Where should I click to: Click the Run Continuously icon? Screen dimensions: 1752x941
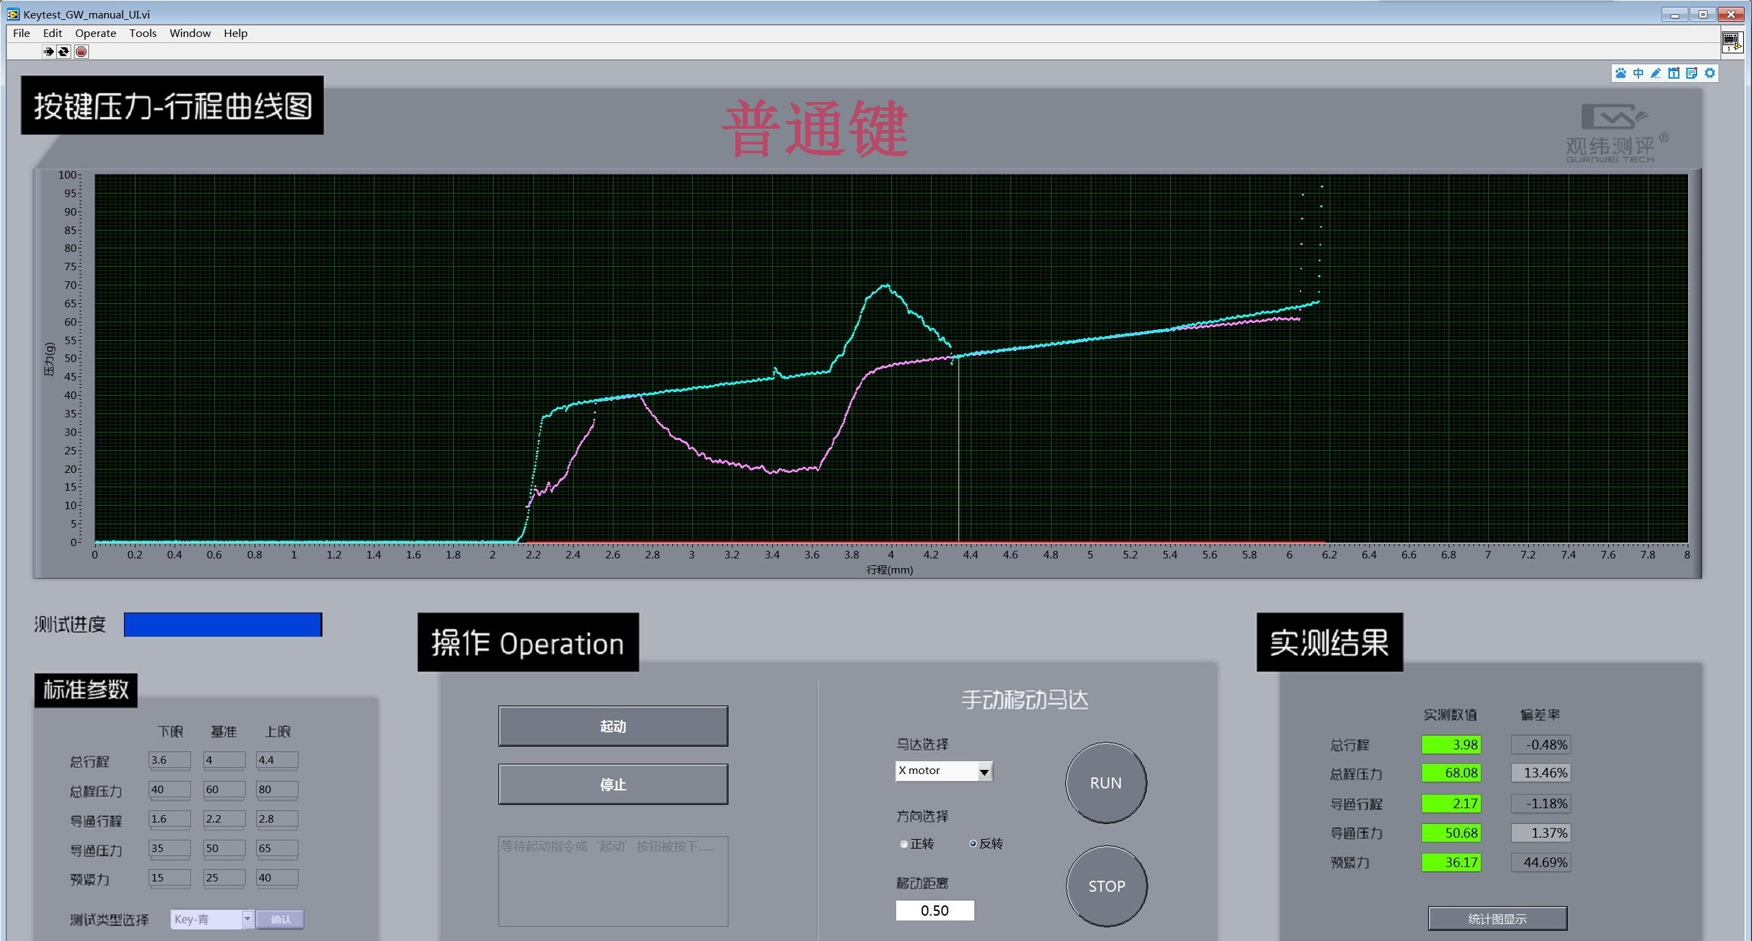click(64, 51)
